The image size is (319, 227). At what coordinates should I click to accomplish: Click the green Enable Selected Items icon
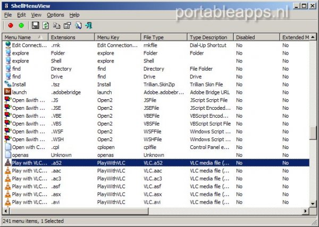(21, 25)
